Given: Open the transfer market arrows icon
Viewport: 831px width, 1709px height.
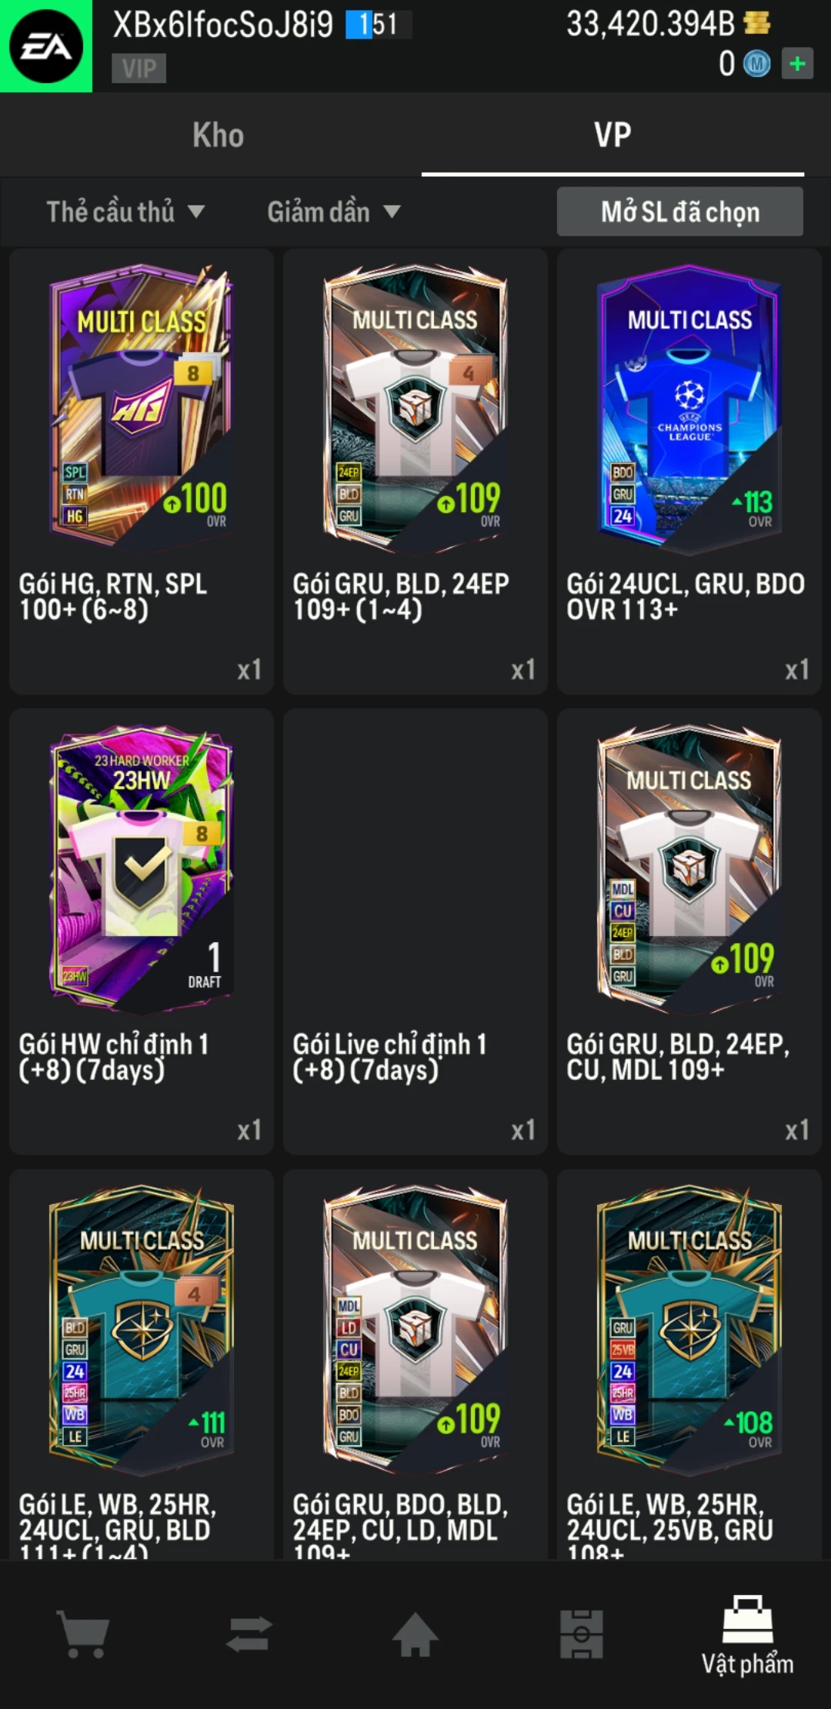Looking at the screenshot, I should point(249,1634).
